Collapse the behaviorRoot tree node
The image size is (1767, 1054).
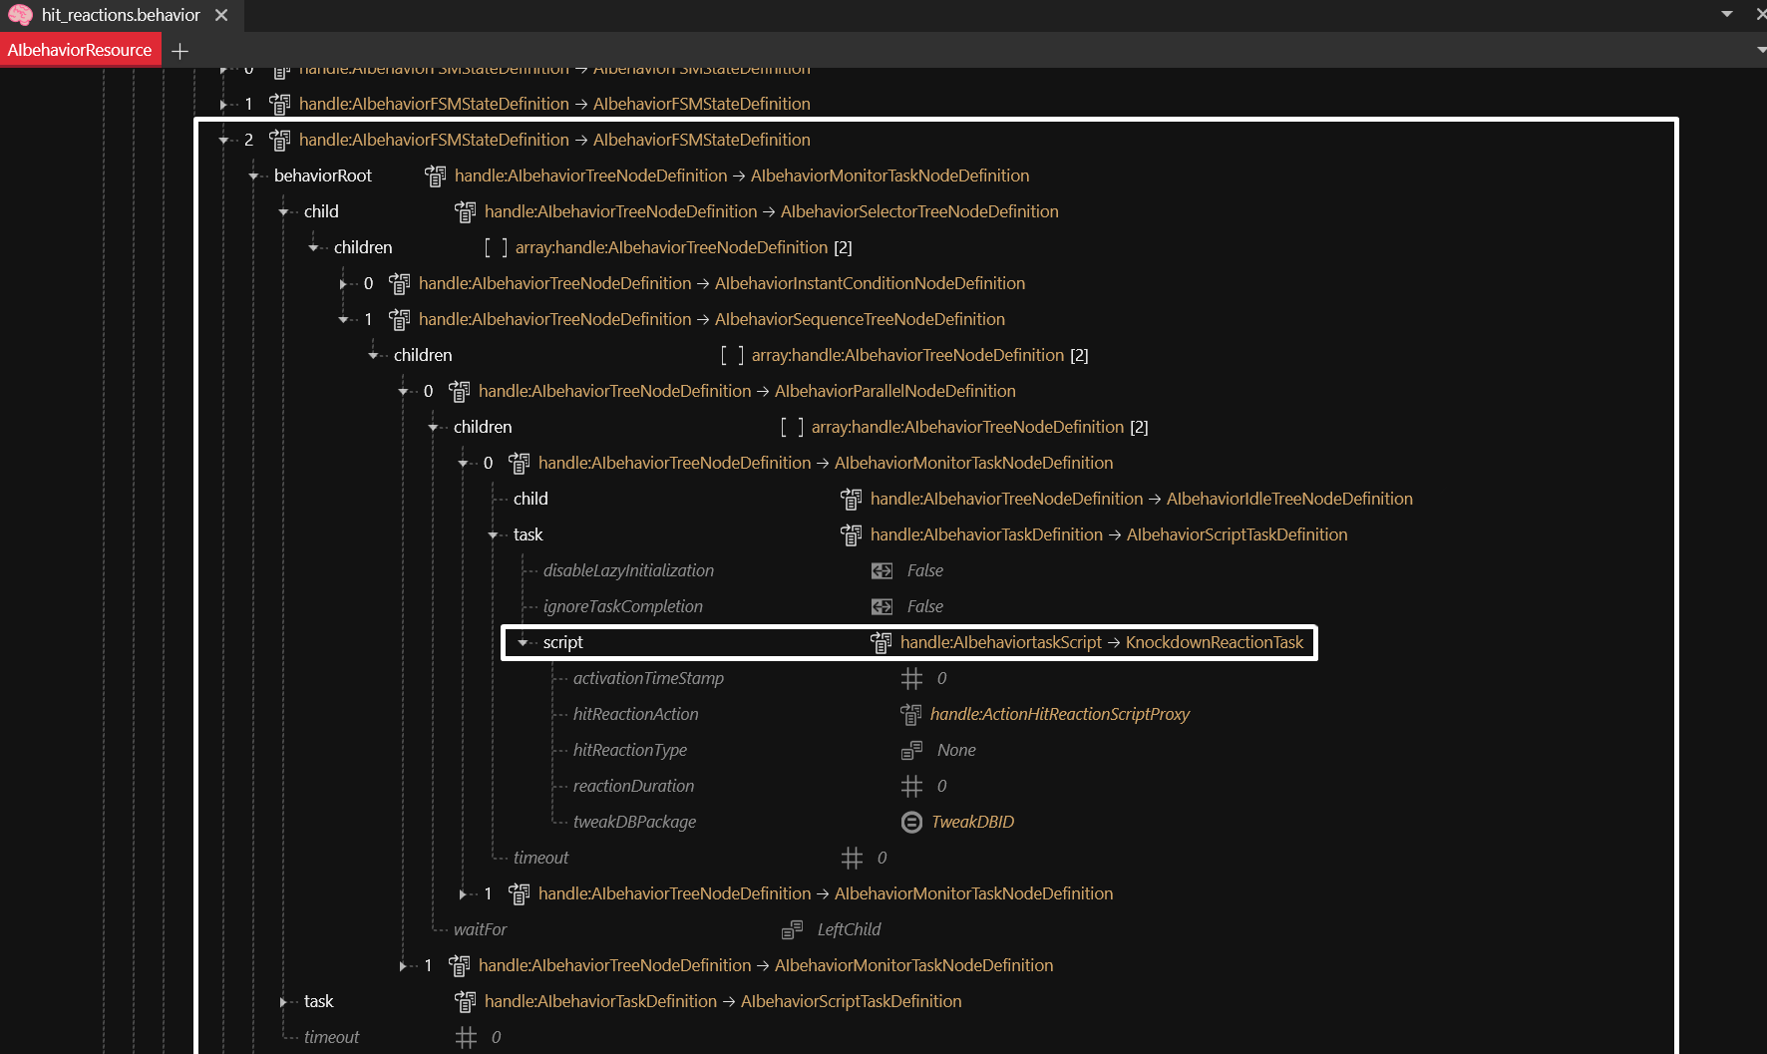click(x=253, y=176)
